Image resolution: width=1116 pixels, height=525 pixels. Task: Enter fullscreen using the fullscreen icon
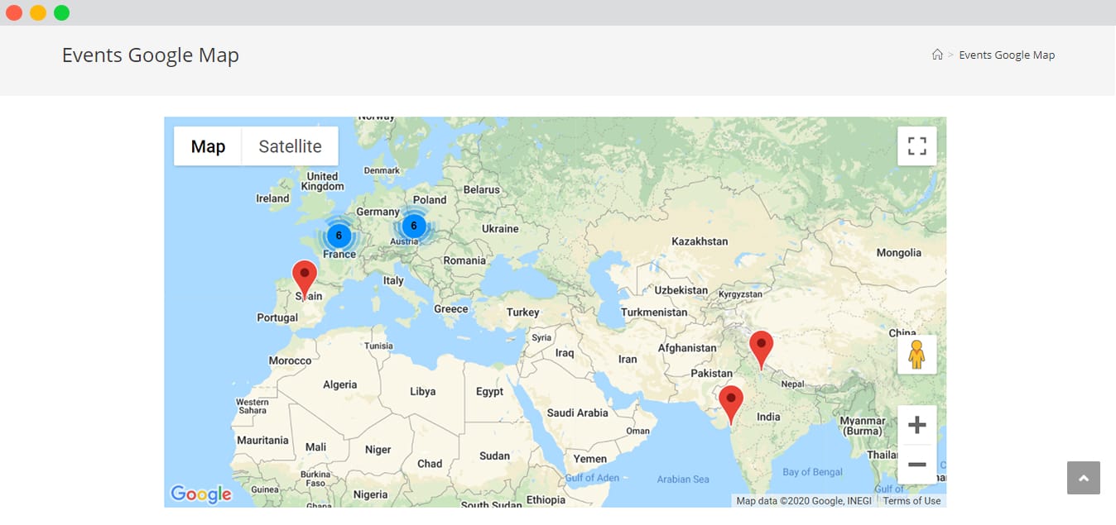[916, 145]
